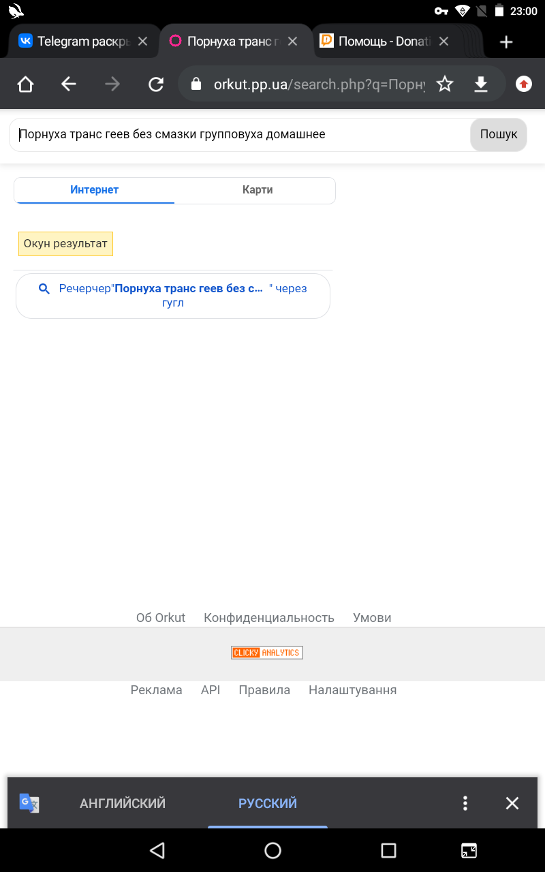Reload the page with refresh icon
The width and height of the screenshot is (545, 872).
tap(156, 84)
